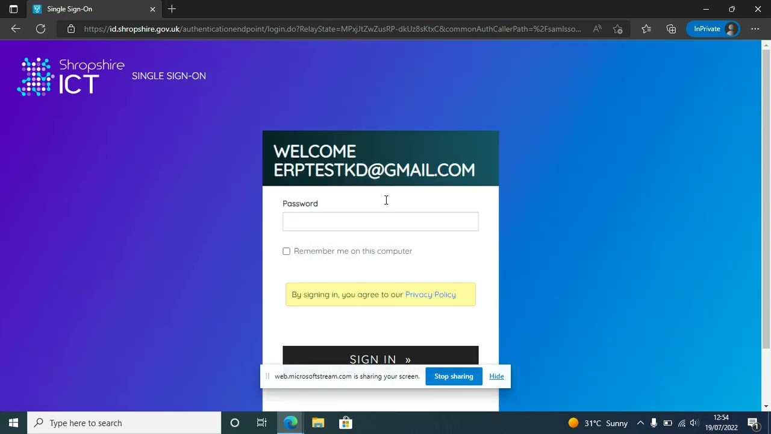Click the browser address bar URL

pyautogui.click(x=332, y=28)
